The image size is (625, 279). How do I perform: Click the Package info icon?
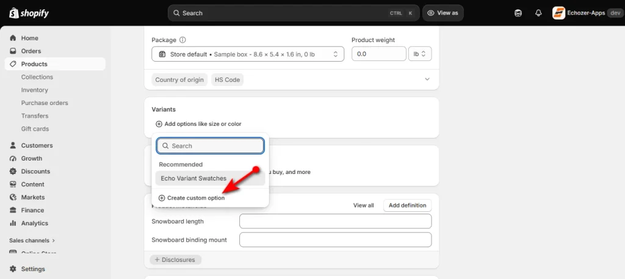coord(182,40)
